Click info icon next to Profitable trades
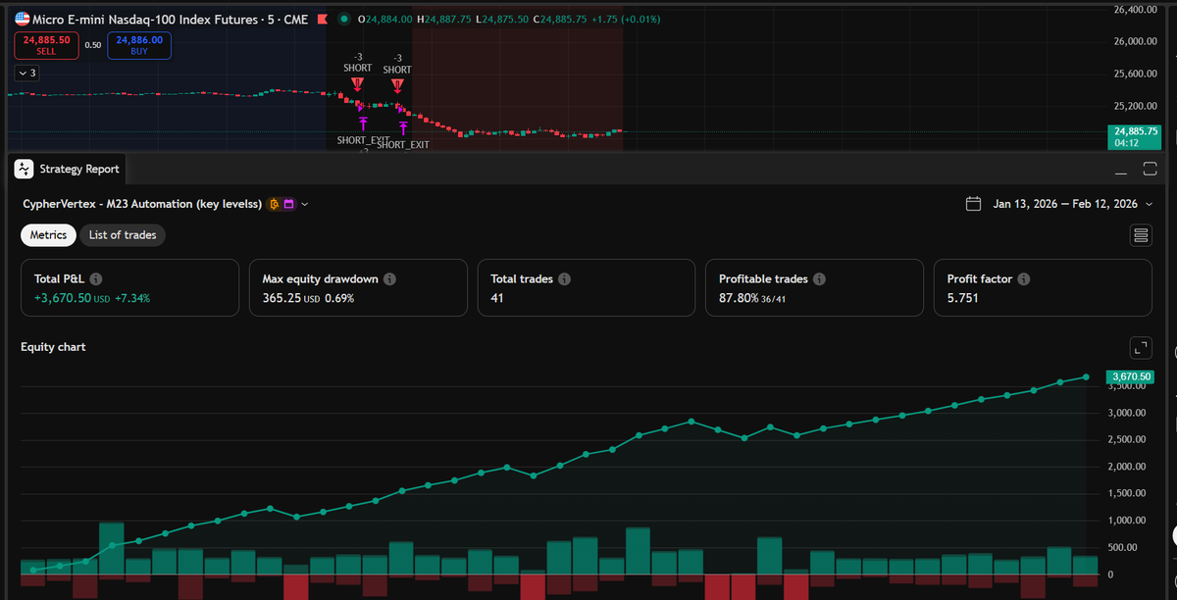This screenshot has width=1177, height=600. tap(819, 279)
